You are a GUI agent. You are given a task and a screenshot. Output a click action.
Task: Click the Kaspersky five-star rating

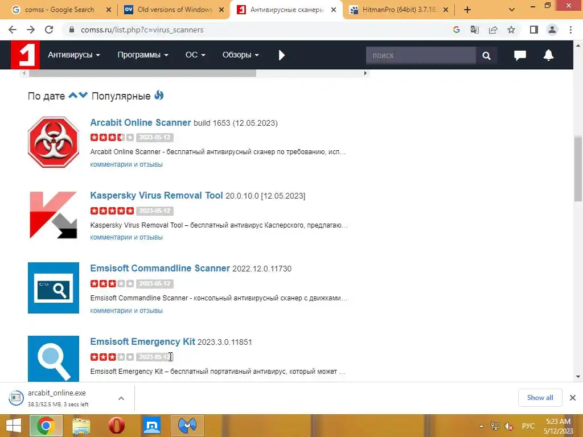tap(112, 211)
